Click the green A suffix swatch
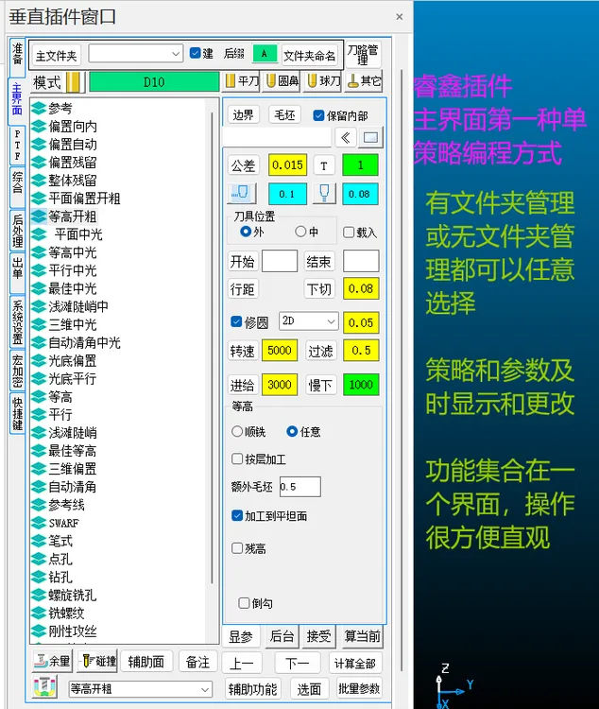 (265, 54)
